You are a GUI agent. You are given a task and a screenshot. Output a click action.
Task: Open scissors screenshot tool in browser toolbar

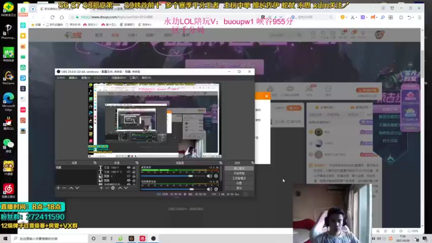coord(353,17)
